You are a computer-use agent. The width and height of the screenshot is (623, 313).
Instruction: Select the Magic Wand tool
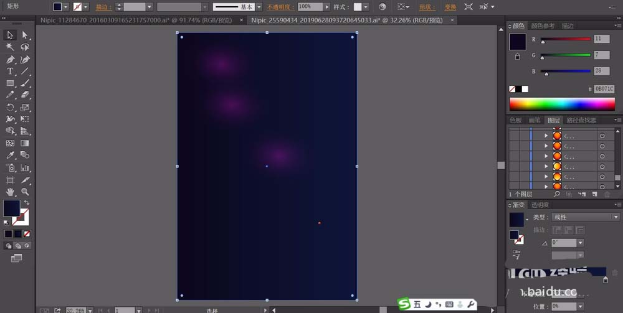[10, 47]
